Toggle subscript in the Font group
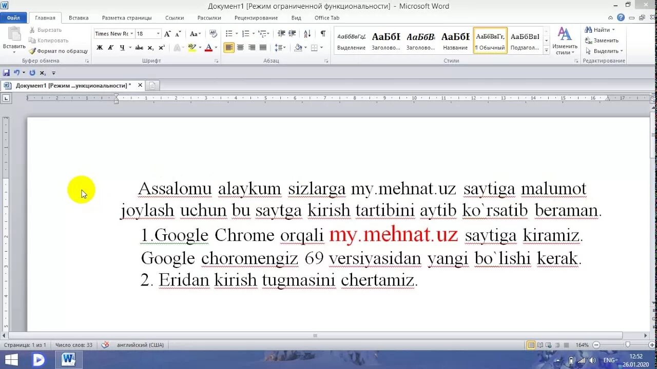Image resolution: width=657 pixels, height=369 pixels. (150, 48)
